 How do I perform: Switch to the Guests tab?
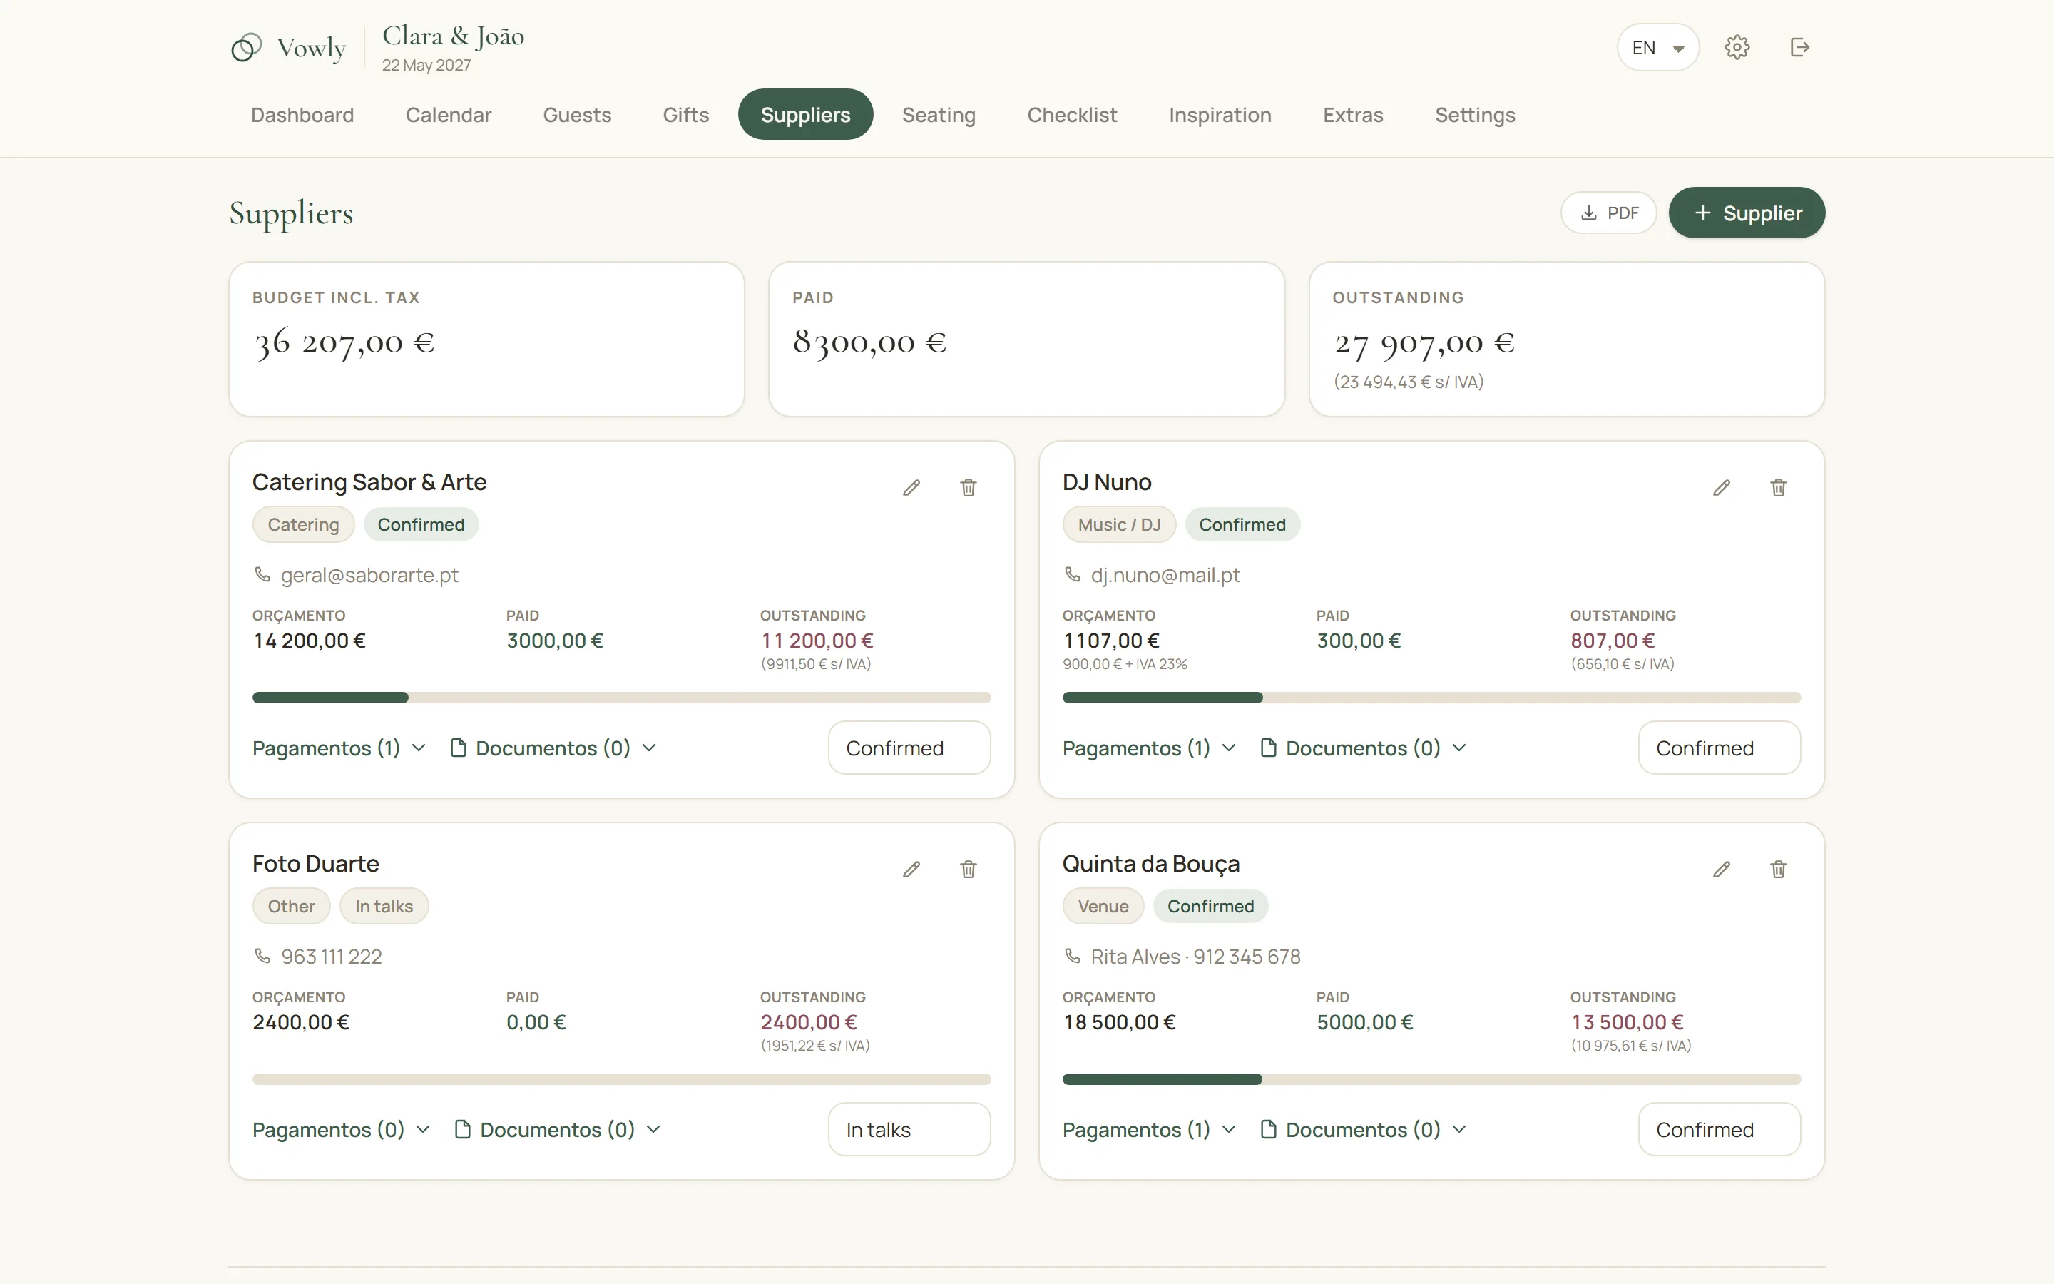pos(577,115)
